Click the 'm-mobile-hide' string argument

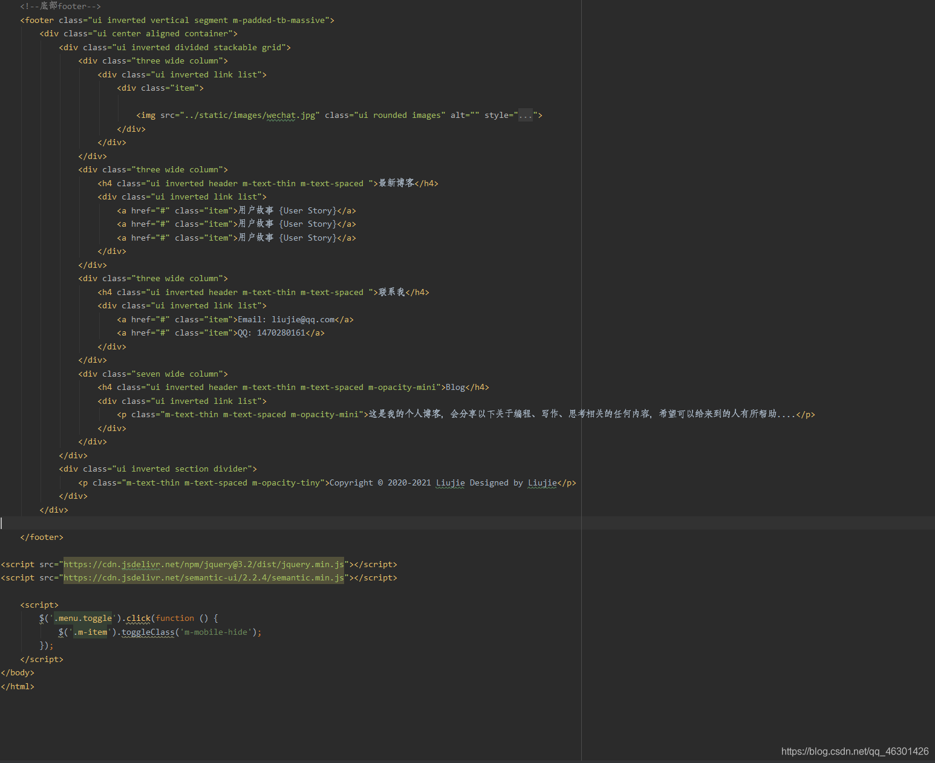(216, 632)
